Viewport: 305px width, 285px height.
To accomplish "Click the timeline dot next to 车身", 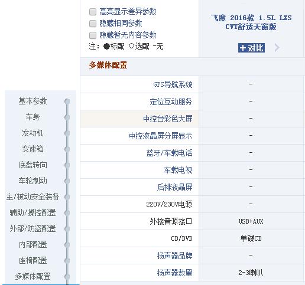I will (x=67, y=117).
